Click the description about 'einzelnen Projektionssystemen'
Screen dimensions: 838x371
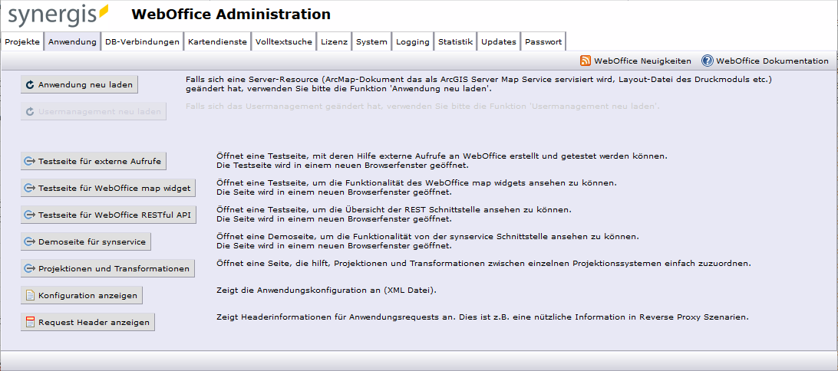tap(484, 264)
